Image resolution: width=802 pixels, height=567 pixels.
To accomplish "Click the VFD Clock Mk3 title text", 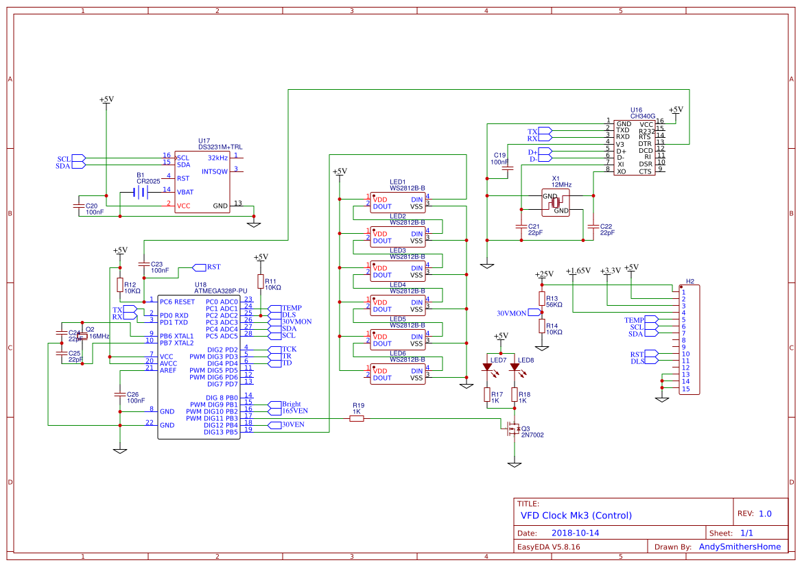I will point(578,516).
